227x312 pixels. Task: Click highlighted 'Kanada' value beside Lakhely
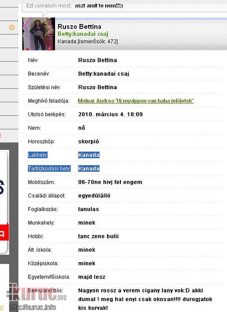point(89,155)
